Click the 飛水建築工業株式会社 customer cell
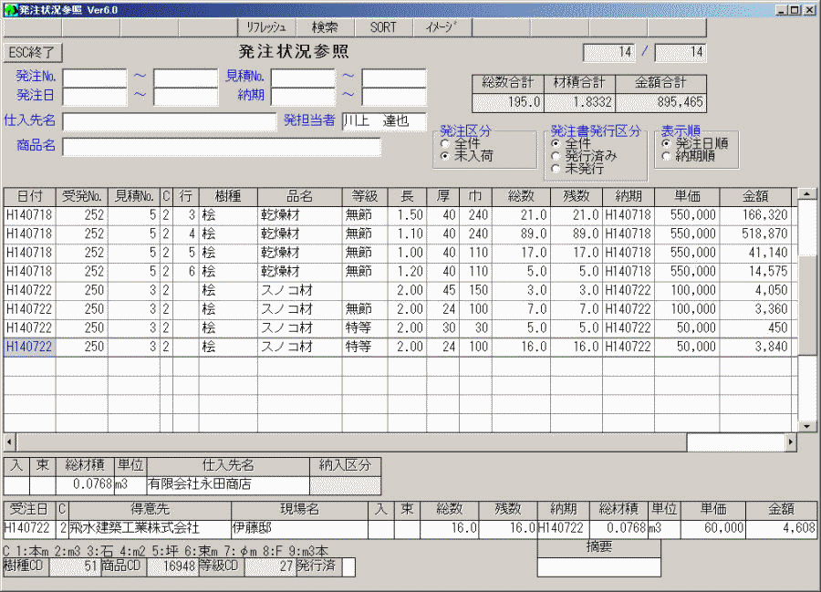 [150, 528]
